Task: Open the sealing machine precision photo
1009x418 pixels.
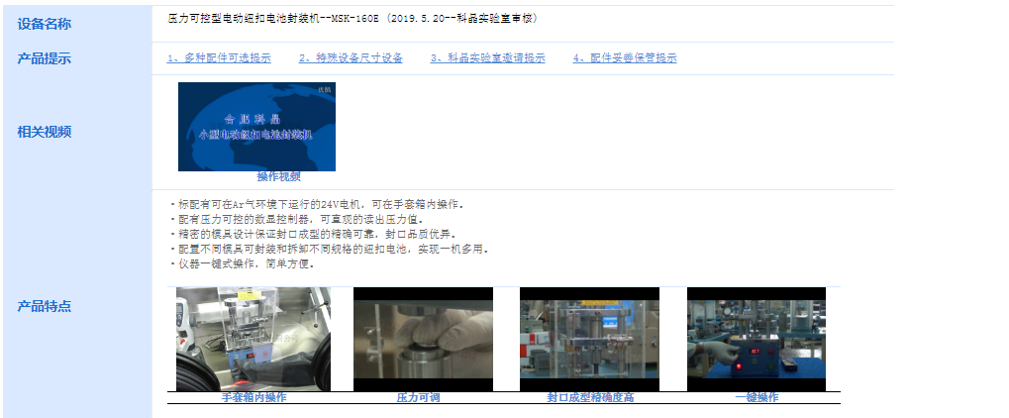Action: point(589,340)
